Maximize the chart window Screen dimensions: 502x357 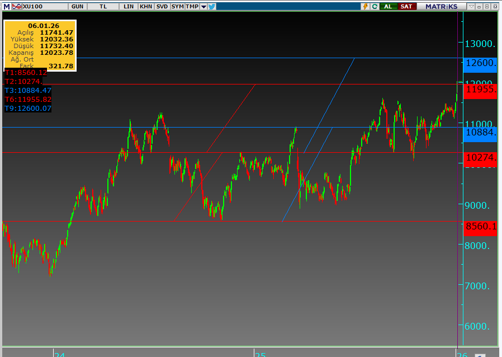(487, 6)
